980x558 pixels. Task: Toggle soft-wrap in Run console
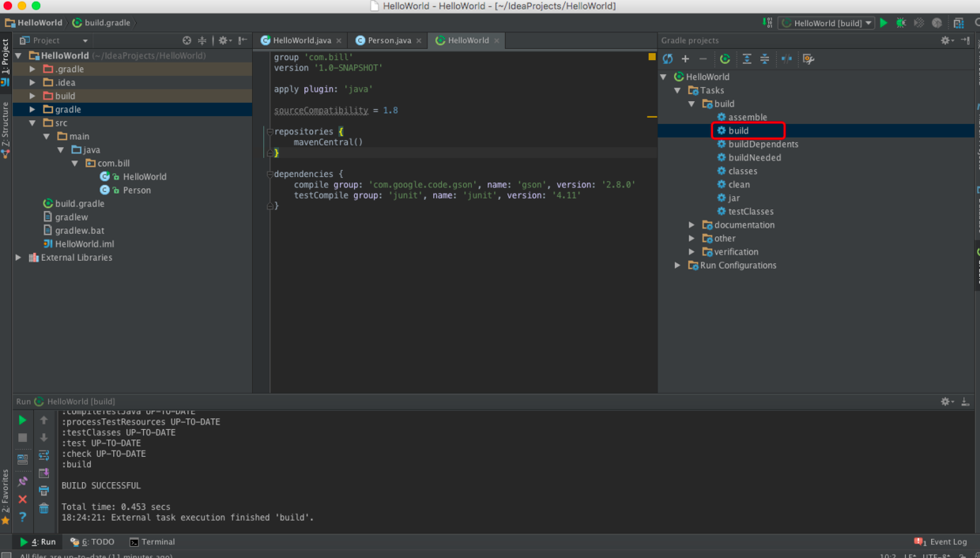(44, 455)
